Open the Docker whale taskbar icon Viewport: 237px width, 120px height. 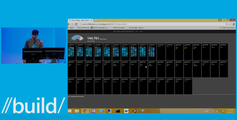[x=126, y=111]
